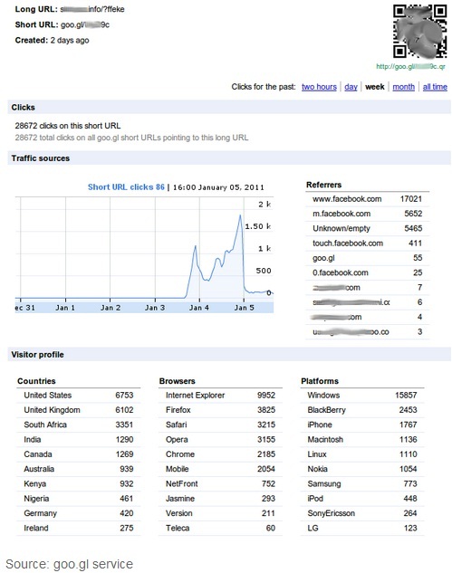Click the Samsung platform row
This screenshot has width=452, height=573.
tap(362, 483)
